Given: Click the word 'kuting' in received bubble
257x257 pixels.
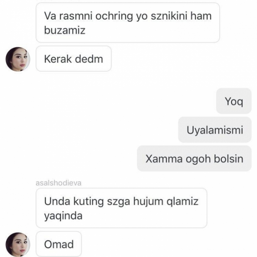Looking at the screenshot, I should 89,201.
